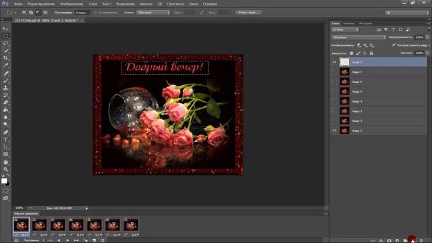
Task: Open the layer opacity slider arrow
Action: (x=427, y=37)
